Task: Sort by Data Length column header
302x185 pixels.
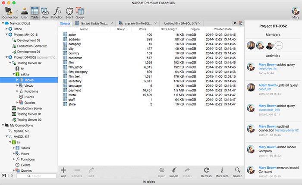Action: [x=169, y=29]
